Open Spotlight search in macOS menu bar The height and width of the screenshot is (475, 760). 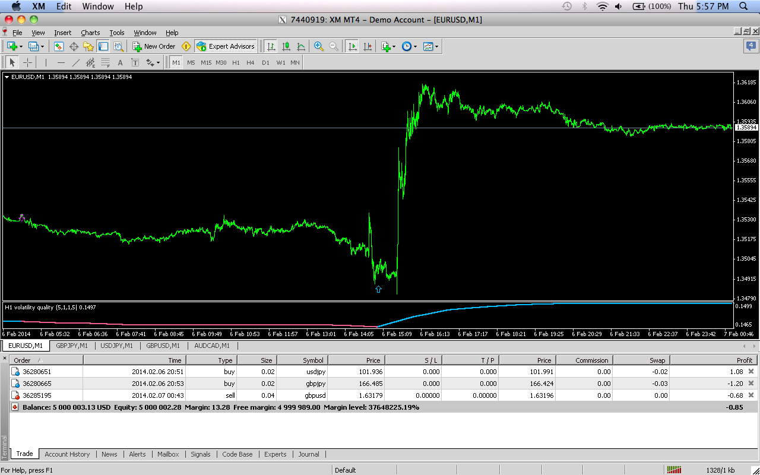744,7
